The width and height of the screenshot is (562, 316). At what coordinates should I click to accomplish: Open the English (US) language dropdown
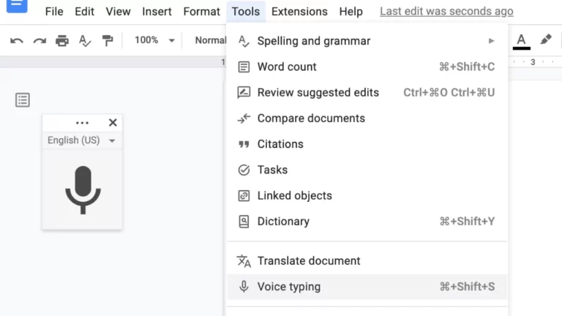pyautogui.click(x=81, y=140)
